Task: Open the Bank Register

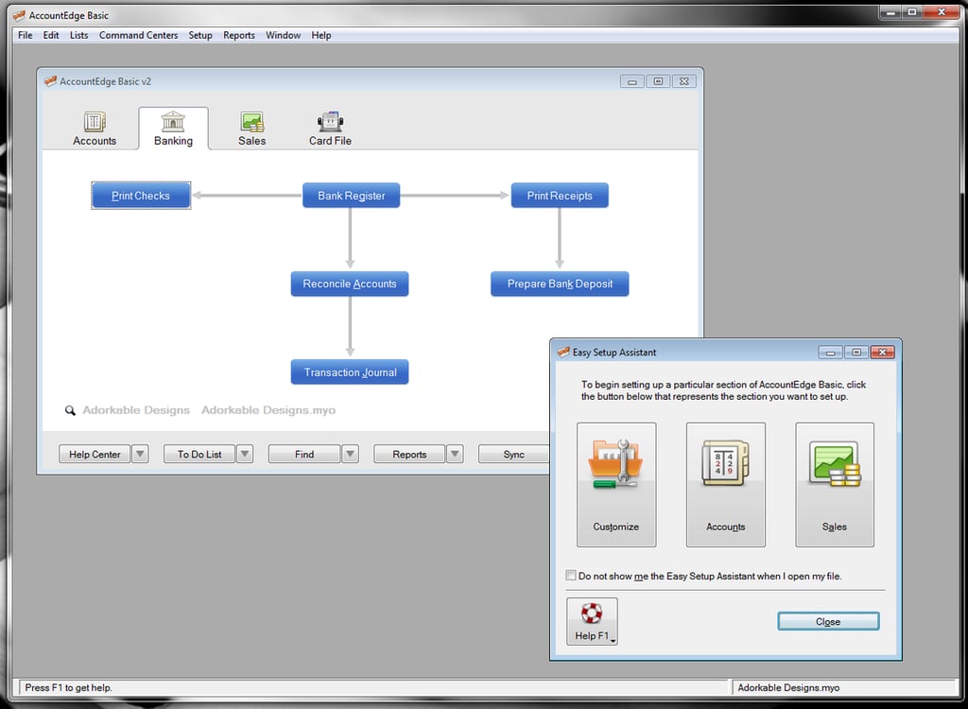Action: point(352,196)
